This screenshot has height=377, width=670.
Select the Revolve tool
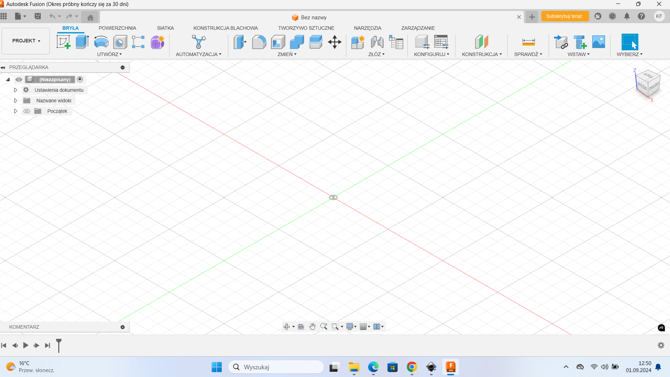(x=101, y=42)
